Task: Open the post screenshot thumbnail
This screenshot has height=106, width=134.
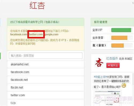Action: pos(107,98)
